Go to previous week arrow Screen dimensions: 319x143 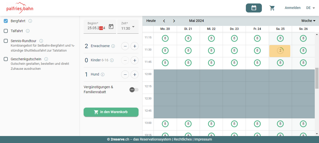coord(164,21)
